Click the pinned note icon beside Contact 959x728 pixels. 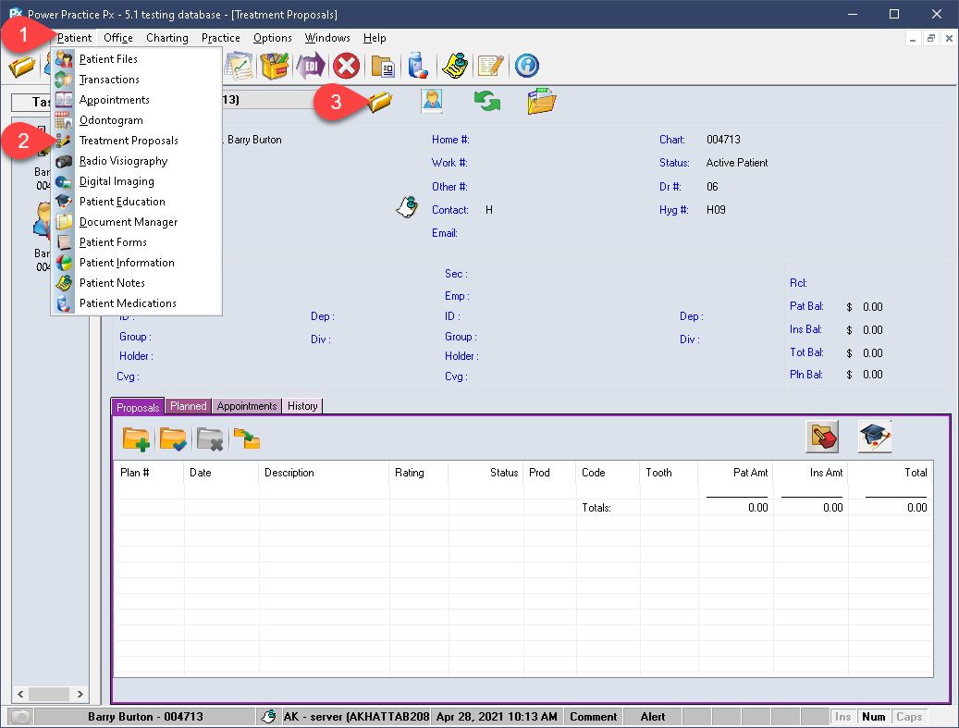(x=407, y=207)
